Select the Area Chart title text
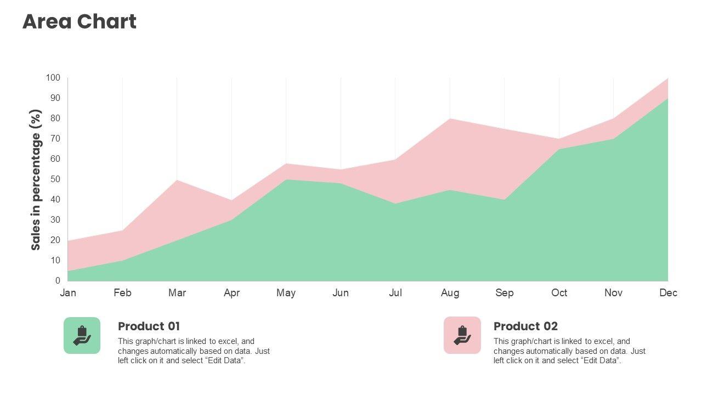702x395 pixels. point(80,22)
